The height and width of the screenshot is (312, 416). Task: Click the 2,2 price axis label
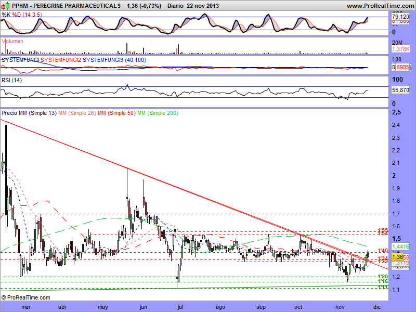[396, 150]
